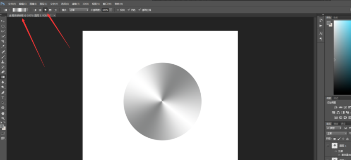
Task: Enable the 反向 (Reverse) checkbox
Action: [118, 10]
